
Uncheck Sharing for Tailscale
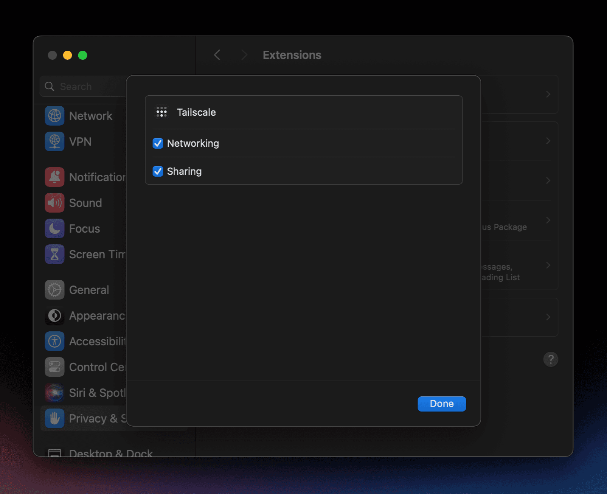pos(158,171)
